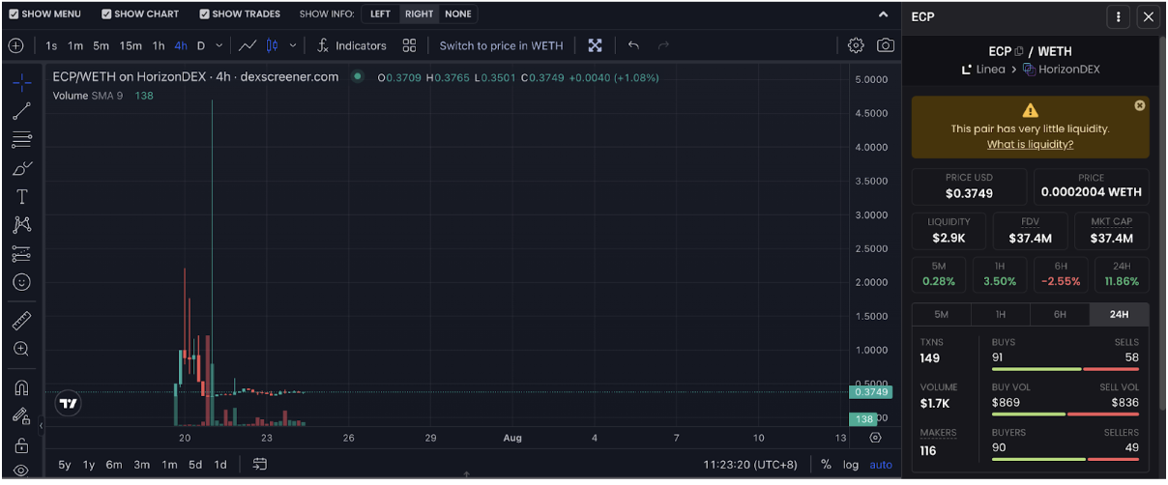Screen dimensions: 1168x485
Task: Click the add symbol compare plus icon
Action: point(15,45)
